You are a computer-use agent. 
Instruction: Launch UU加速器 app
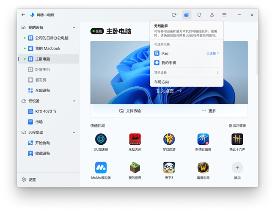(101, 142)
